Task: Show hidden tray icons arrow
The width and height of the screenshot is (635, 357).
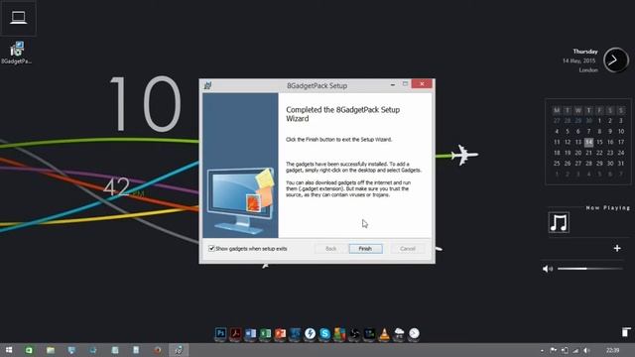Action: click(542, 350)
